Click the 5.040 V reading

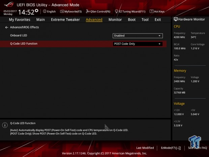tap(195, 114)
